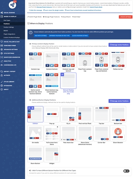133x179 pixels.
Task: Select Content top and bottom position
Action: click(x=68, y=60)
